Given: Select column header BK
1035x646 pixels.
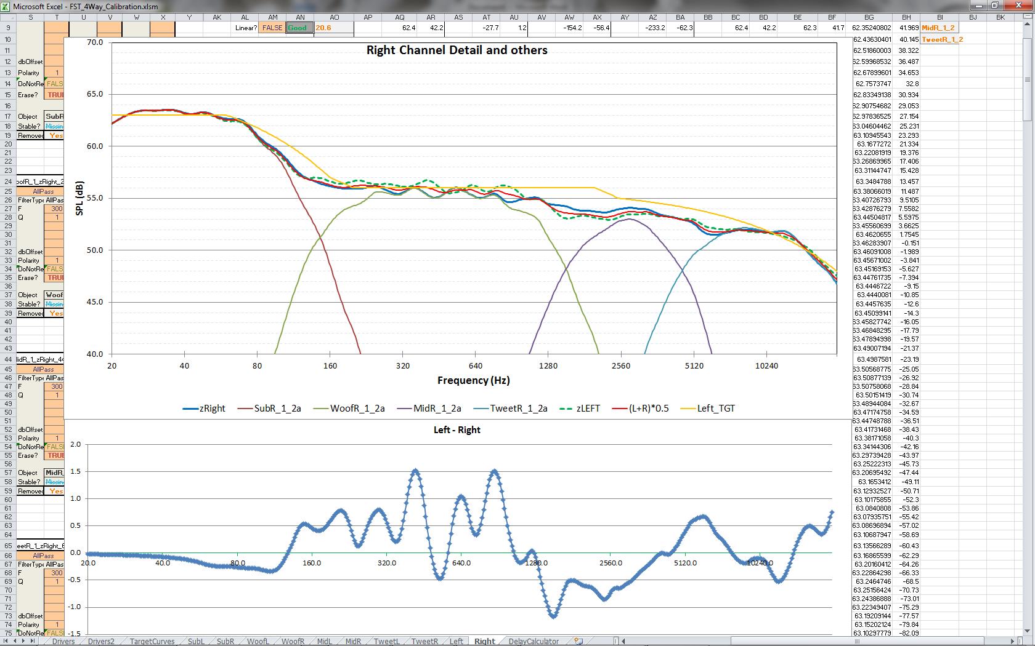Looking at the screenshot, I should coord(1000,17).
